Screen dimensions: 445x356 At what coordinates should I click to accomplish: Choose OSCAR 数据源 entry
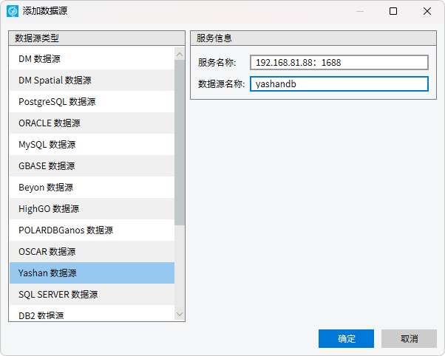click(92, 252)
